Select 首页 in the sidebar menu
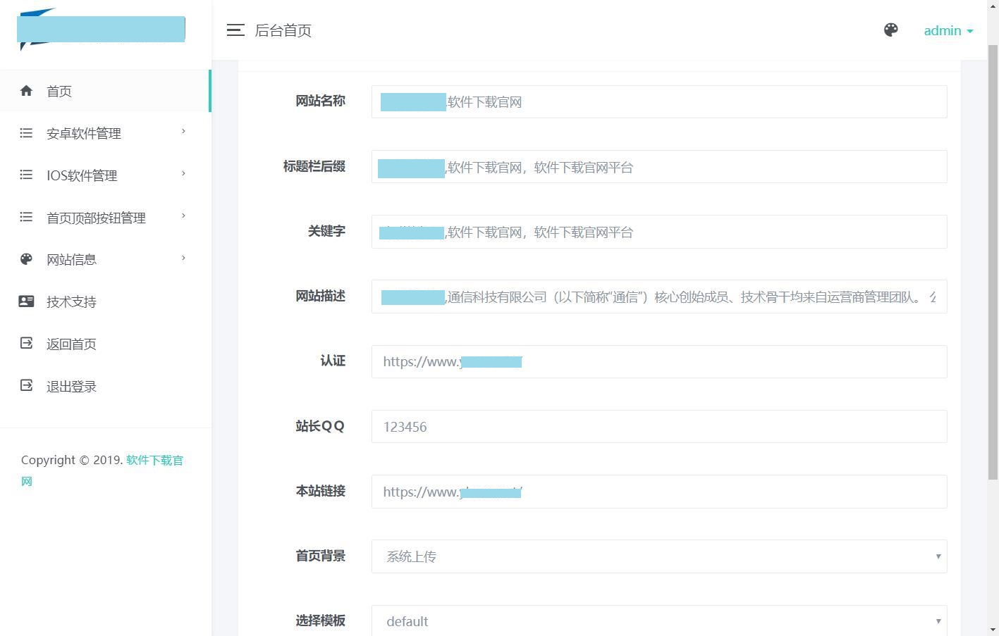Viewport: 999px width, 636px height. pos(59,90)
